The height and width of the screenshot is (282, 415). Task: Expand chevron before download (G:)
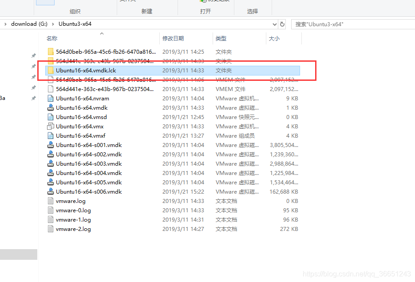coord(5,24)
